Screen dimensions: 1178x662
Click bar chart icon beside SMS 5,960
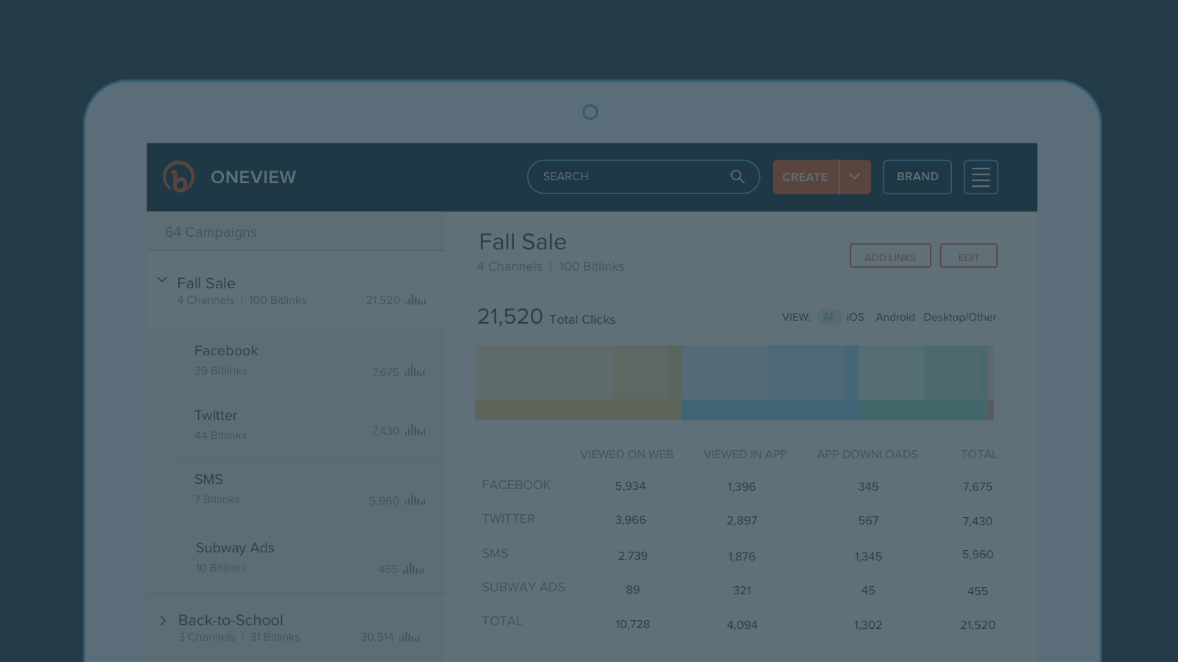tap(415, 499)
